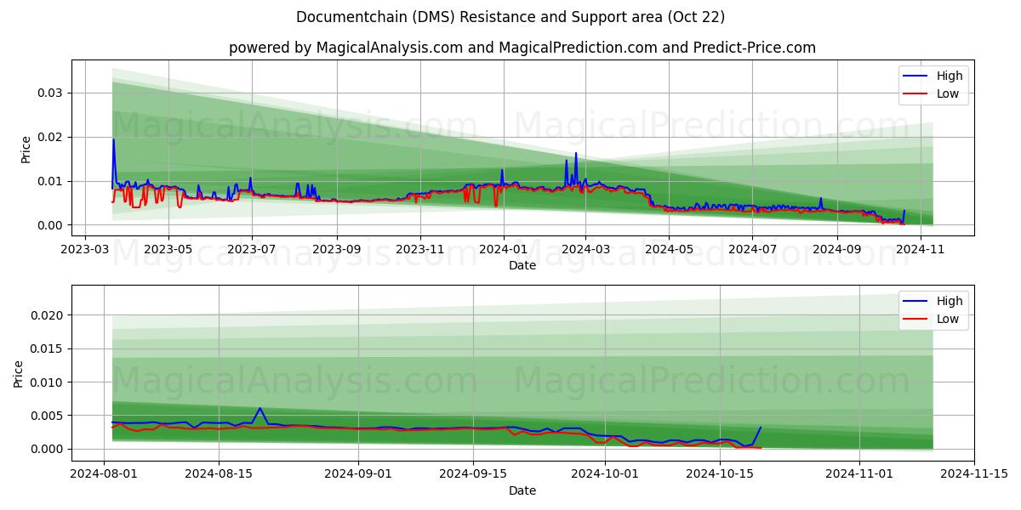1021x510 pixels.
Task: Click the '2024-01' x-axis label
Action: point(503,249)
